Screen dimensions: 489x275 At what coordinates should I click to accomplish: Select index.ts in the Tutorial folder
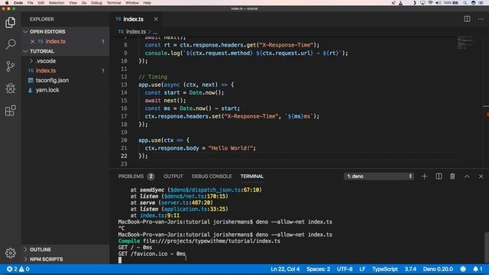pyautogui.click(x=46, y=70)
